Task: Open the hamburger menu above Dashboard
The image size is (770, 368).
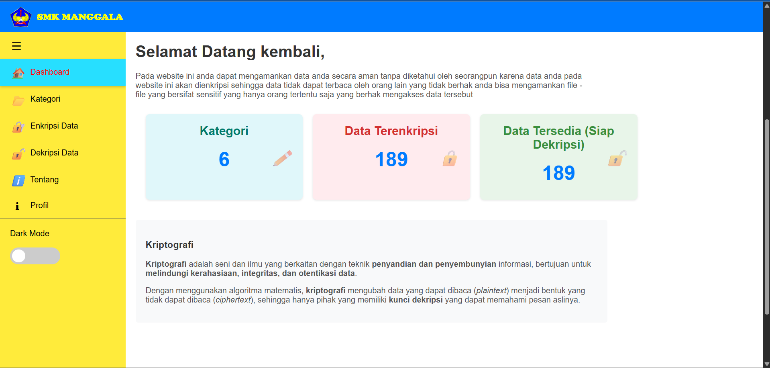Action: pyautogui.click(x=16, y=46)
